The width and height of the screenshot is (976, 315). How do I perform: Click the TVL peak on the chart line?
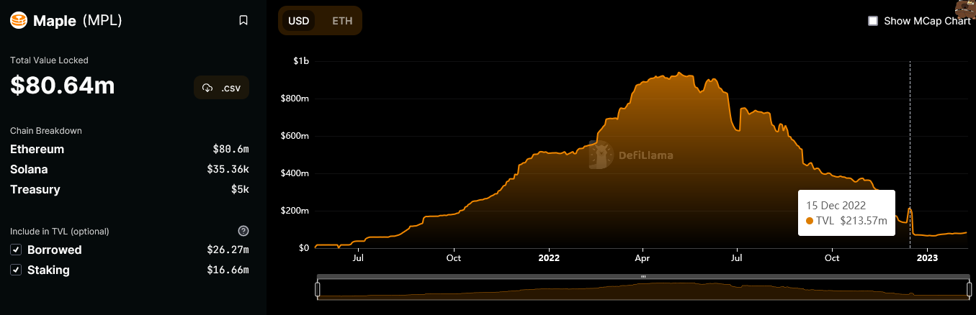679,73
